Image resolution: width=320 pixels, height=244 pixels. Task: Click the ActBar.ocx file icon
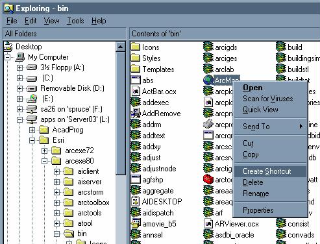click(x=136, y=91)
